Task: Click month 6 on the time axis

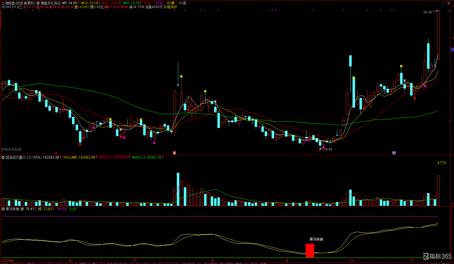Action: [x=71, y=261]
